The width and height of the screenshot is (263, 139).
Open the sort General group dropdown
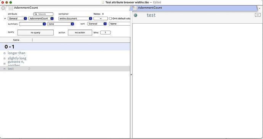click(97, 24)
